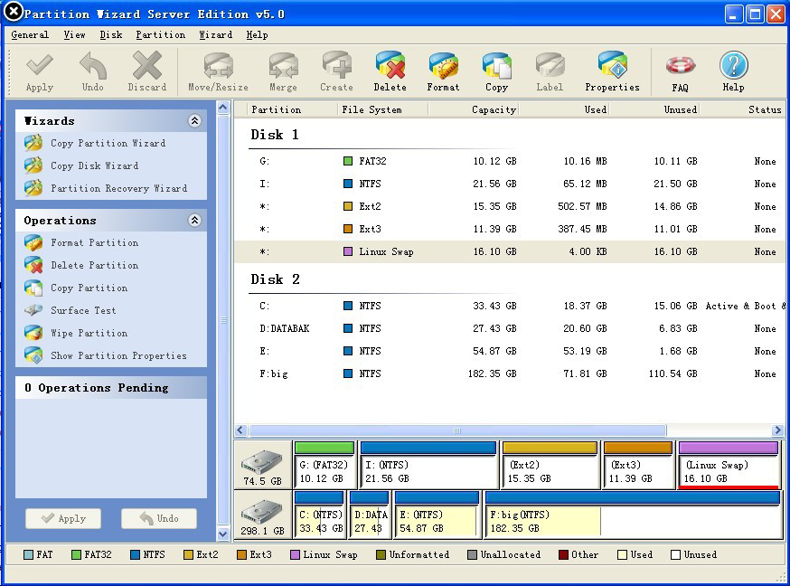The width and height of the screenshot is (790, 586).
Task: Select the C: (NTFS) 33.43 GB block in disk map
Action: pyautogui.click(x=321, y=515)
